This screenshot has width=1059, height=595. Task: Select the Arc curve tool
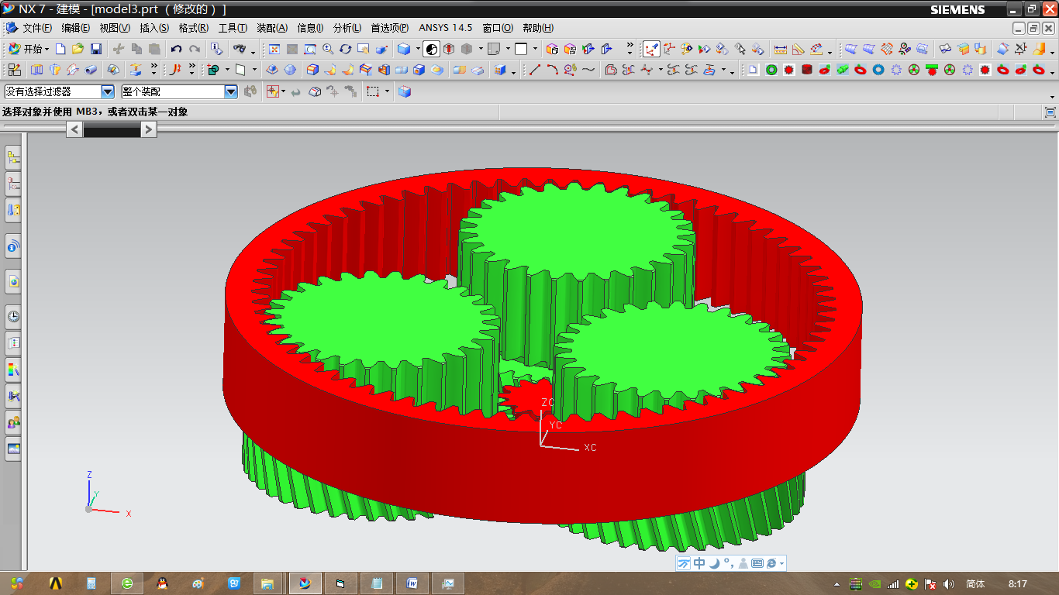(x=552, y=70)
